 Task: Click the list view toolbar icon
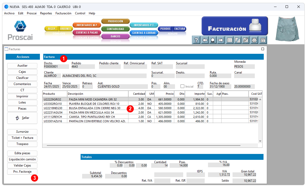coord(230,40)
